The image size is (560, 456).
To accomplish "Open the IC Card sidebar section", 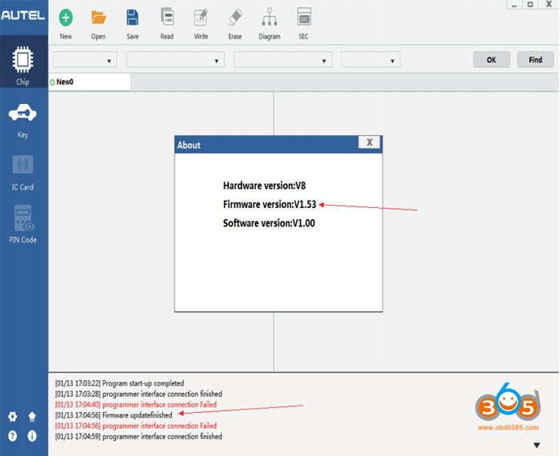I will tap(22, 173).
